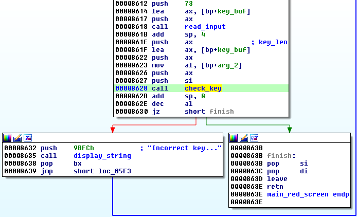Image resolution: width=357 pixels, height=217 pixels.
Task: Click the finish: label in the right block
Action: click(x=281, y=156)
